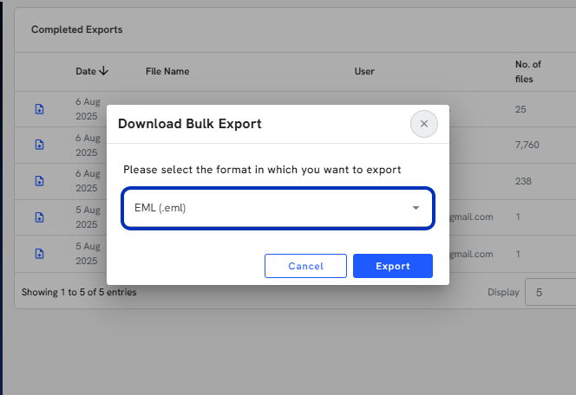Screen dimensions: 576x395
Task: Click the '25' file count cell
Action: click(520, 109)
